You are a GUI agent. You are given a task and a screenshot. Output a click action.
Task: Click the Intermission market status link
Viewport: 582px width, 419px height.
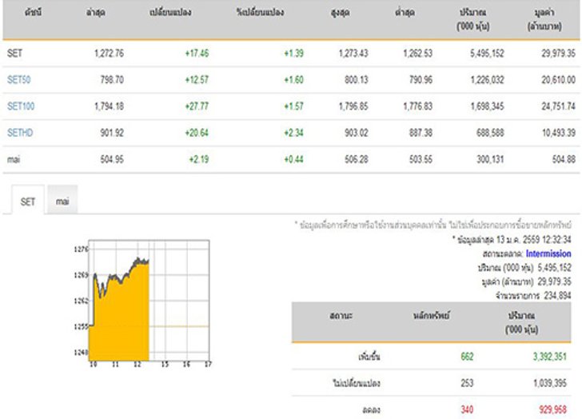pos(548,253)
